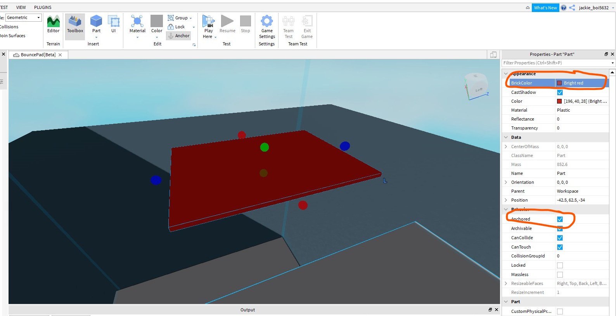Viewport: 616px width, 316px height.
Task: Open the Edit group dialog launcher
Action: coord(194,45)
